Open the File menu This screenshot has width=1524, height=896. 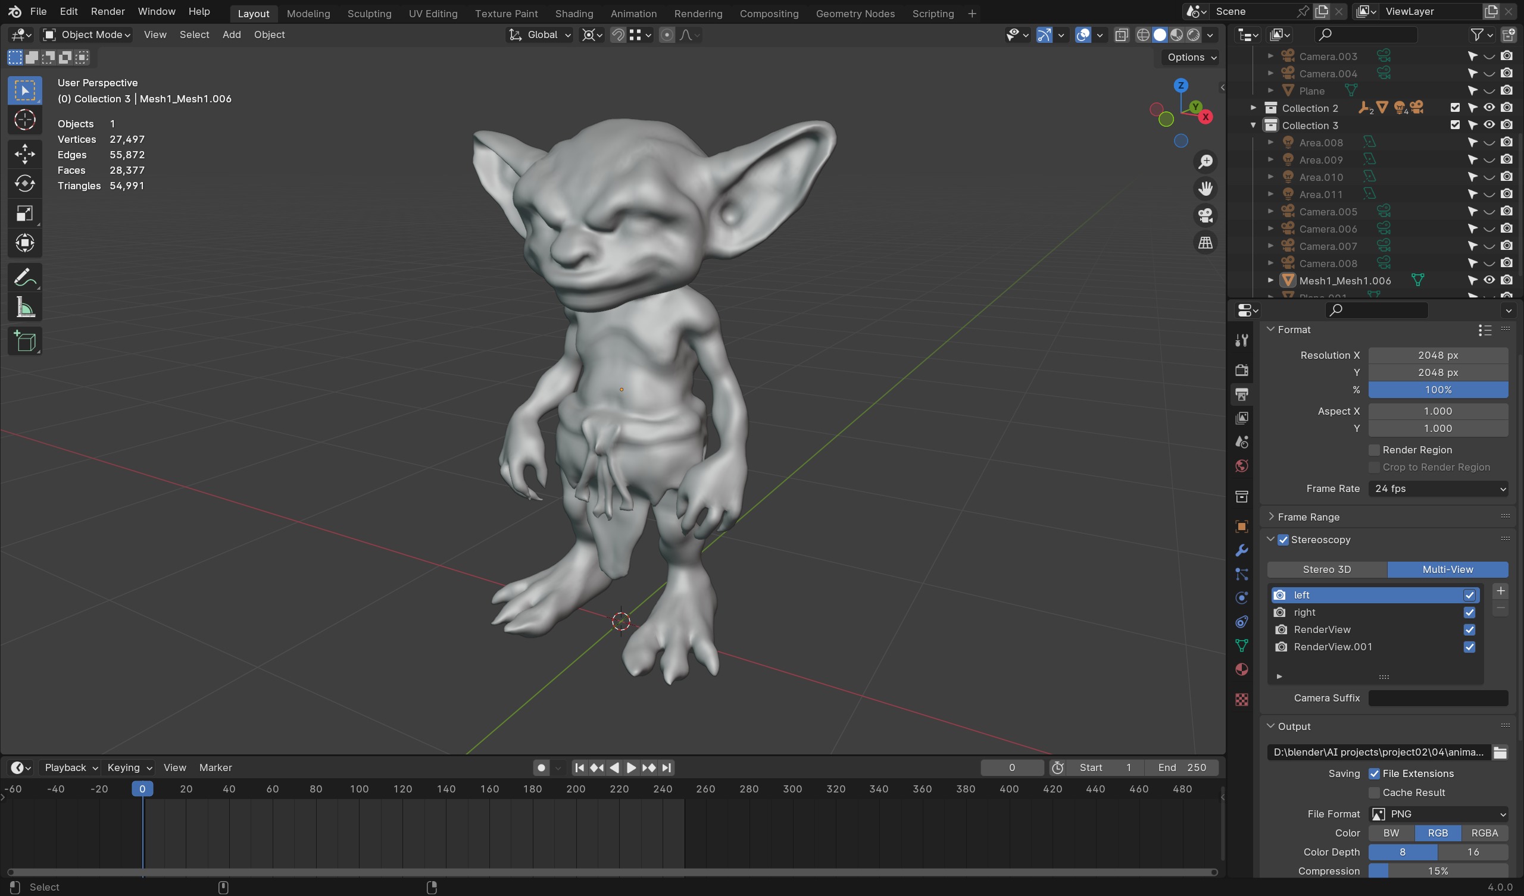click(38, 11)
